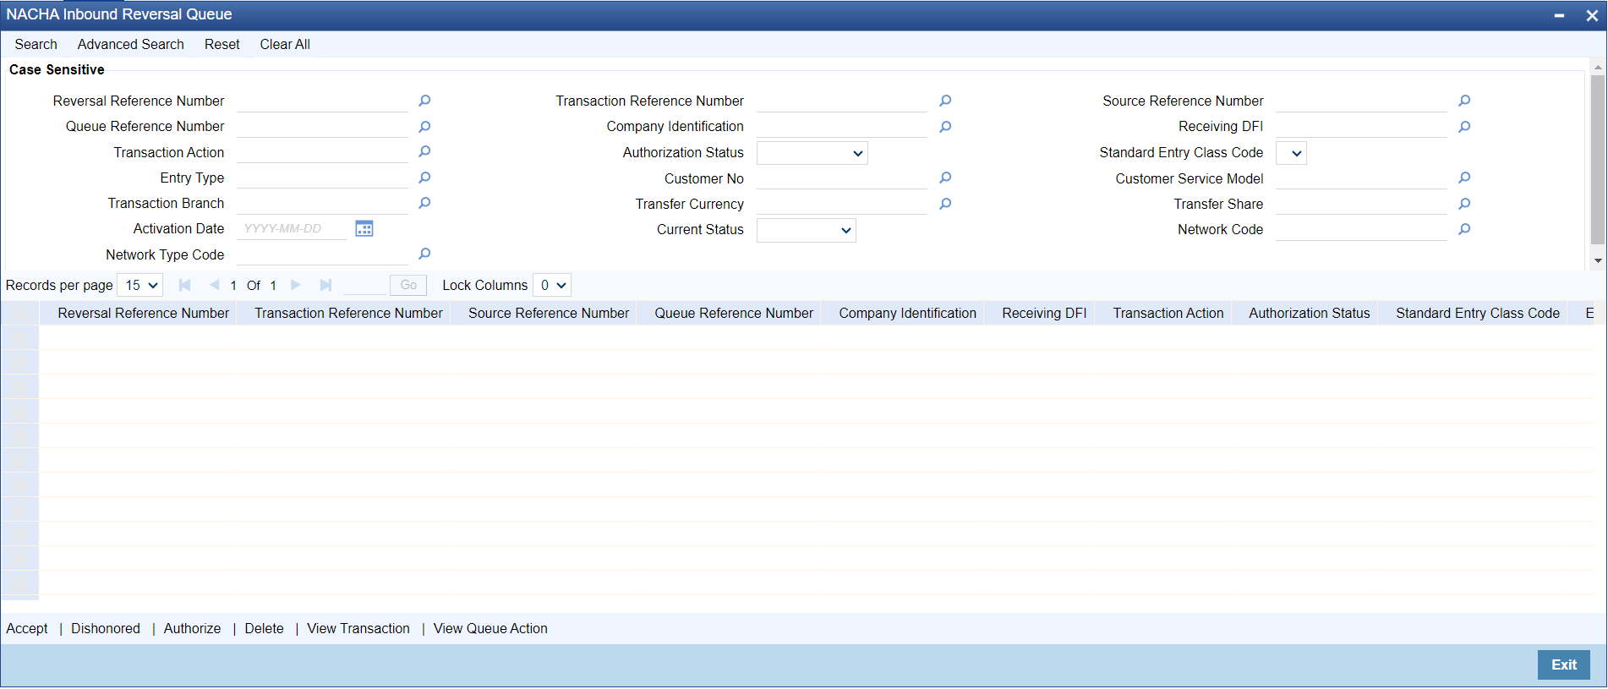Click the page number entry box
The image size is (1608, 689).
365,285
